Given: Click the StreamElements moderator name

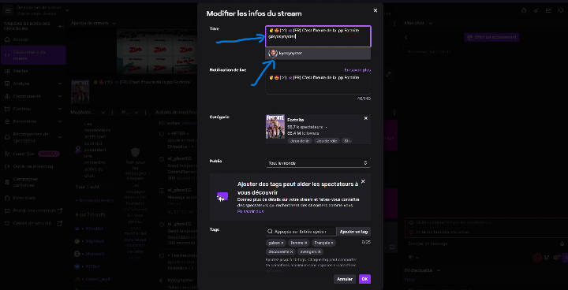Looking at the screenshot, I should click(x=96, y=201).
